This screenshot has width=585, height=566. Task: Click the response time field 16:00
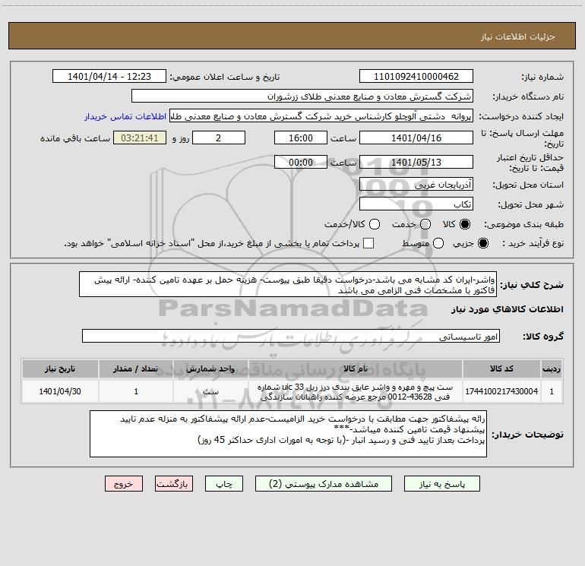[301, 138]
